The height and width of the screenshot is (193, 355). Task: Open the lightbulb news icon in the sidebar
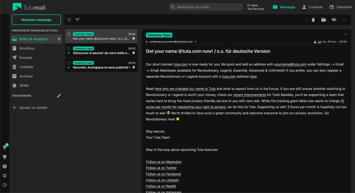click(5, 147)
